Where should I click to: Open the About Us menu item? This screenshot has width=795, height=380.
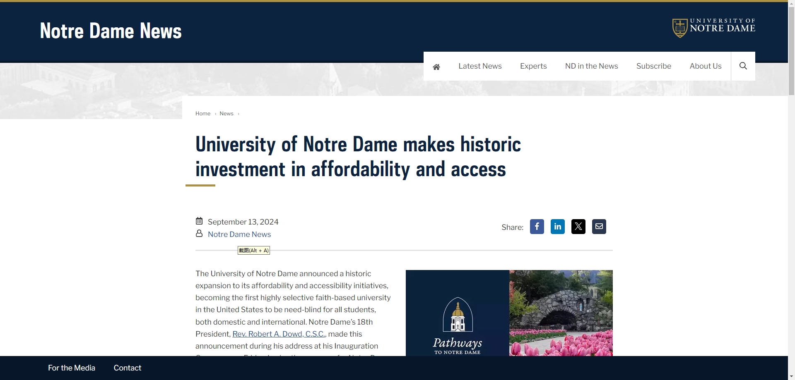pyautogui.click(x=706, y=66)
